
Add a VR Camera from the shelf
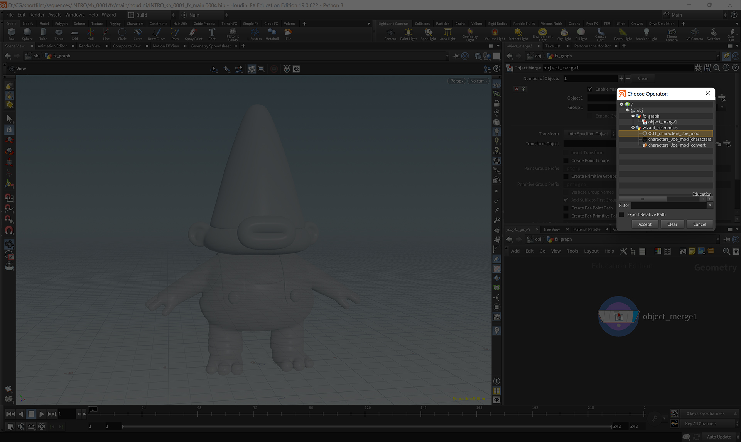[x=695, y=34]
